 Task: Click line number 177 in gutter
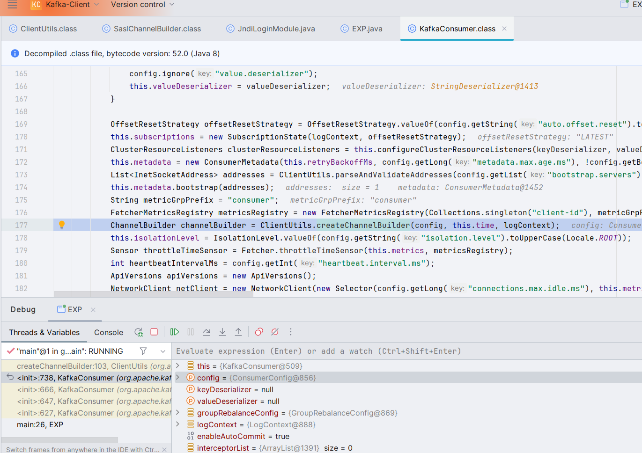21,225
